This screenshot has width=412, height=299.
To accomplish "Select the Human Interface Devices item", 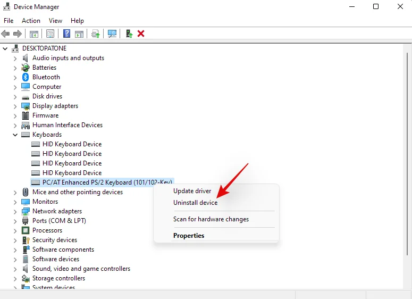I will coord(67,125).
